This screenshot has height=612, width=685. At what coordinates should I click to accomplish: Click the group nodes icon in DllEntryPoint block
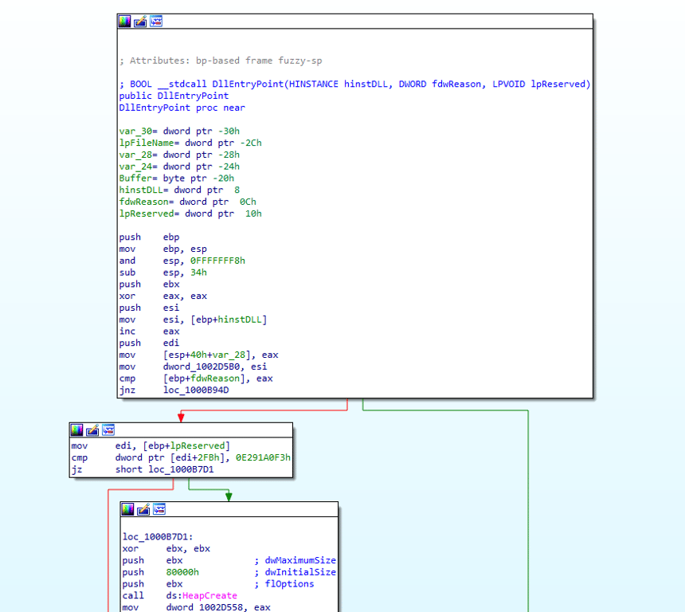tap(156, 21)
